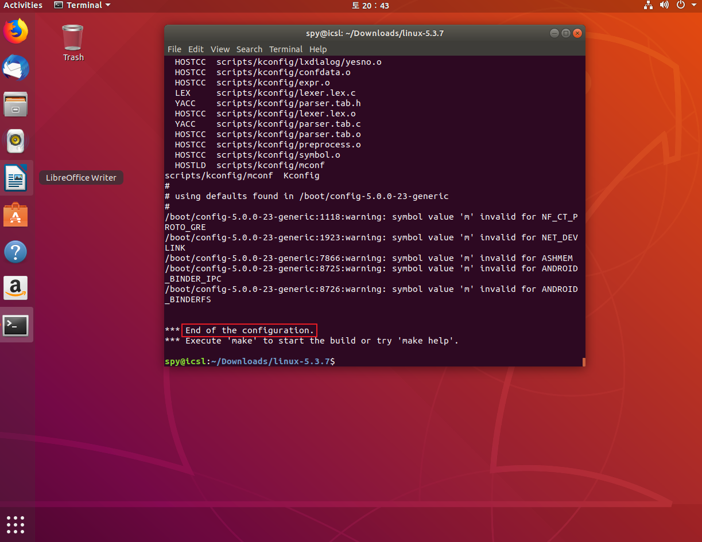Open the Edit menu in Terminal
This screenshot has width=702, height=542.
(196, 49)
